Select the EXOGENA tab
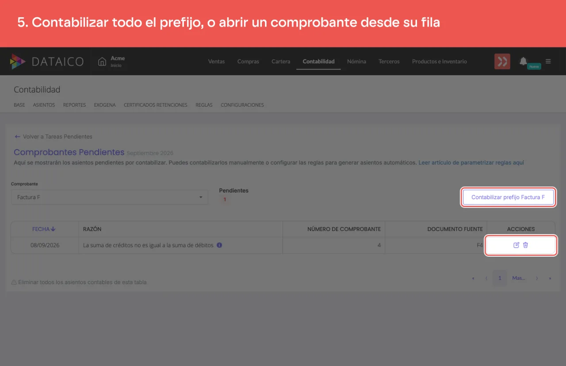Screen dimensions: 566x366 tap(105, 105)
